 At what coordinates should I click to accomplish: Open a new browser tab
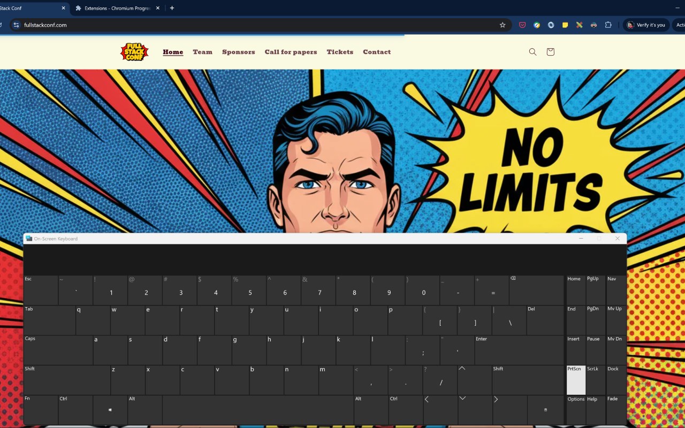click(172, 8)
